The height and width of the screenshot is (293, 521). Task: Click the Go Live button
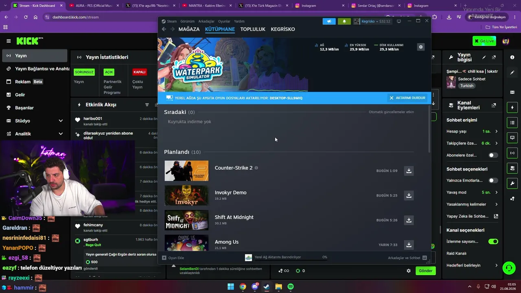pyautogui.click(x=484, y=41)
